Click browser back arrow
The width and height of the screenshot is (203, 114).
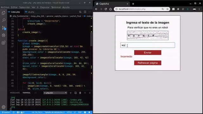pyautogui.click(x=96, y=9)
